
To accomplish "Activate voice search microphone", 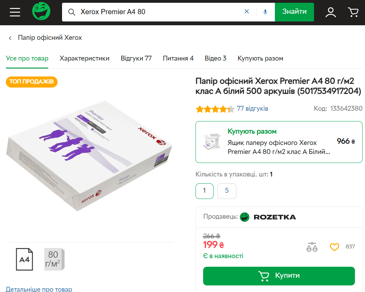I will [265, 12].
